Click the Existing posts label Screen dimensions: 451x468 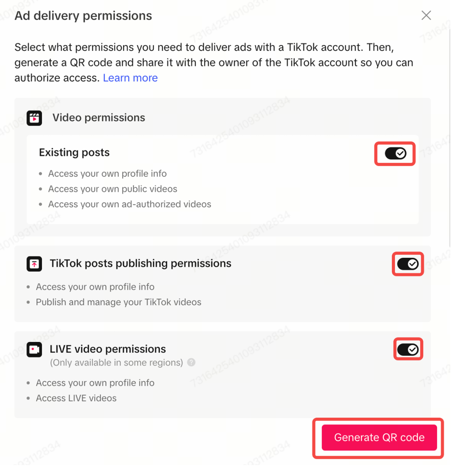[74, 153]
